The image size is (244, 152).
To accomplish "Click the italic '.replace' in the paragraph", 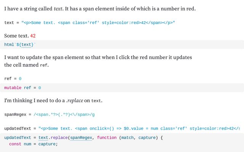I will (75, 101).
